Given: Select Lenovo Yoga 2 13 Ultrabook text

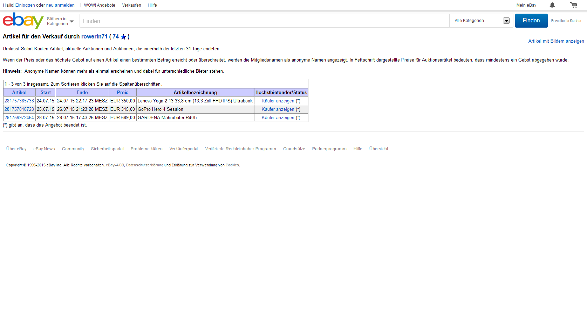Looking at the screenshot, I should [195, 101].
